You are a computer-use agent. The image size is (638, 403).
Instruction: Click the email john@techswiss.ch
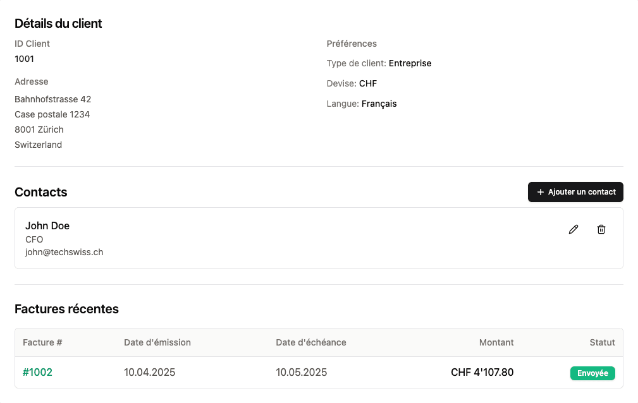pyautogui.click(x=64, y=252)
